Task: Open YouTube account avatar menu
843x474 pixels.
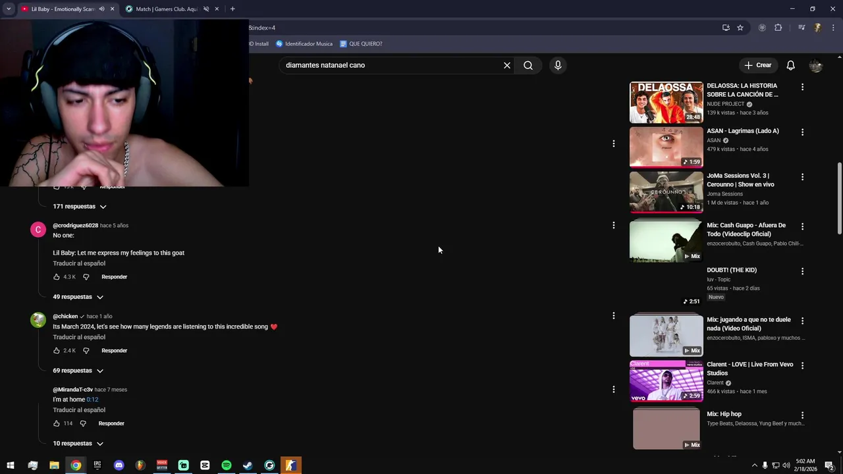Action: (x=816, y=65)
